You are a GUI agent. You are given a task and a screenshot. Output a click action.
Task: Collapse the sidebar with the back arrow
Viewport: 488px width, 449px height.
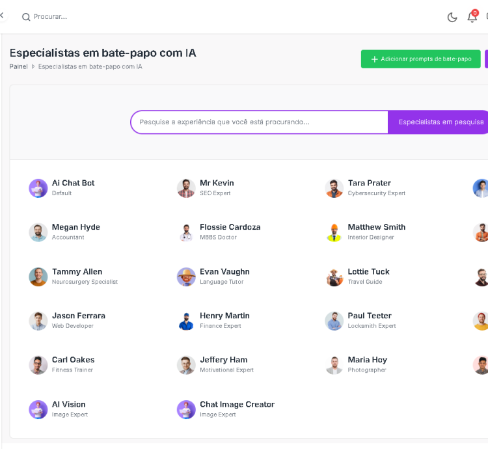[x=2, y=16]
